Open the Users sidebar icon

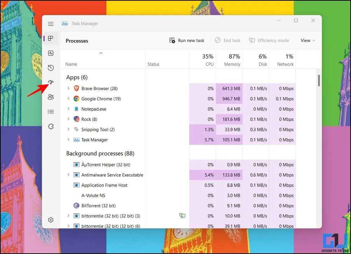(x=50, y=97)
